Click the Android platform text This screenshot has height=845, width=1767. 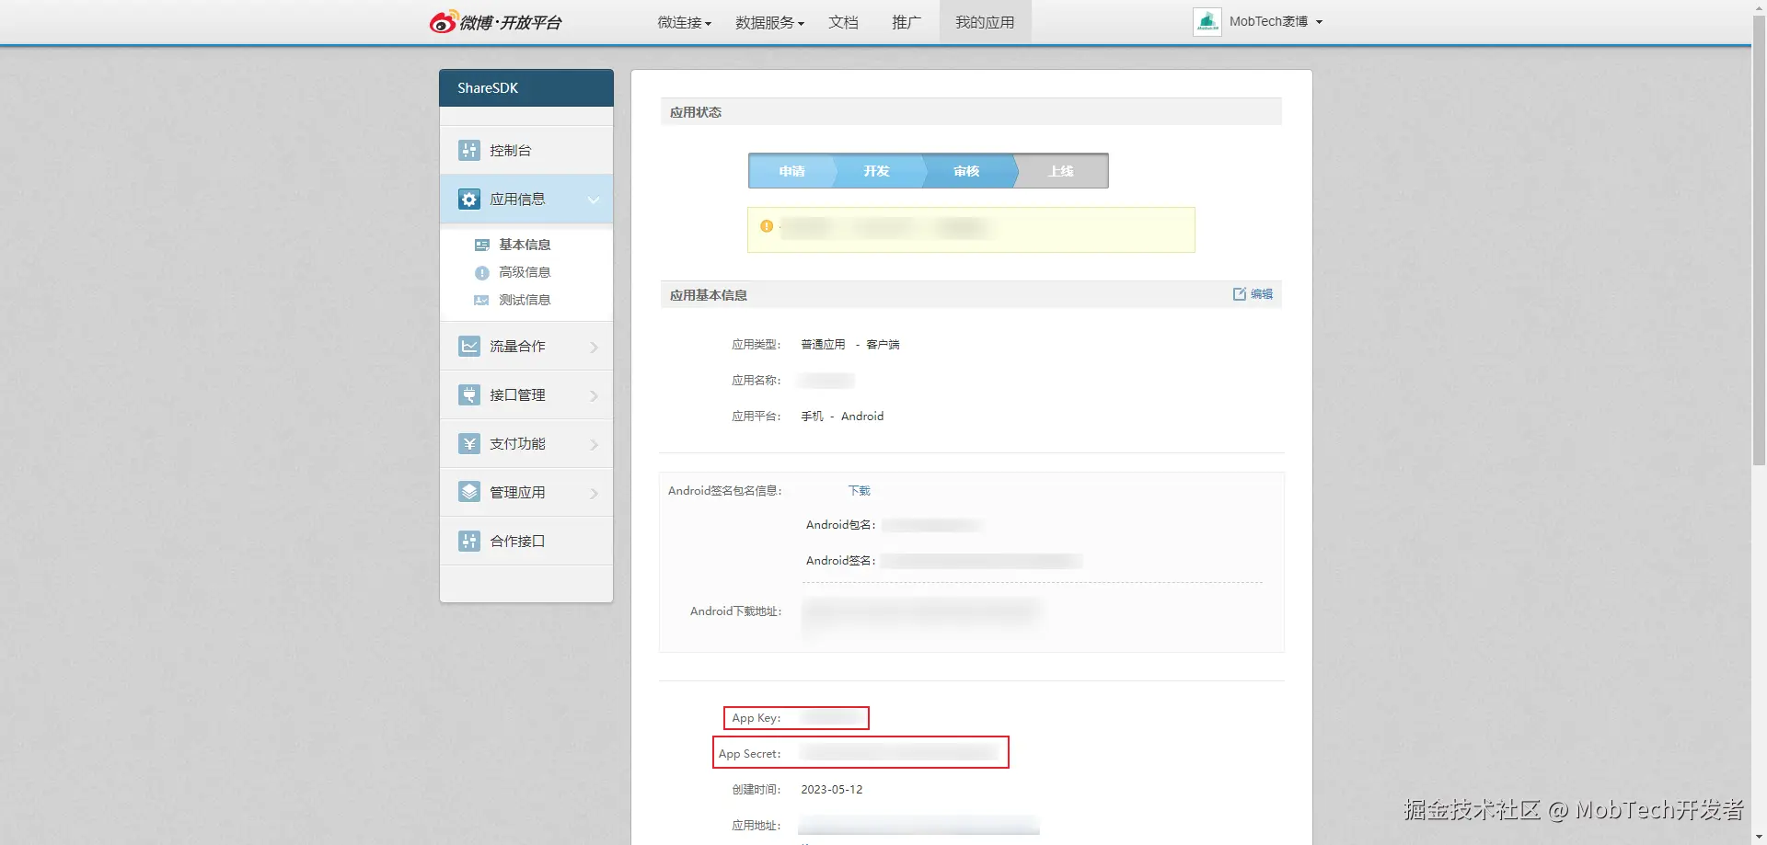pos(862,417)
